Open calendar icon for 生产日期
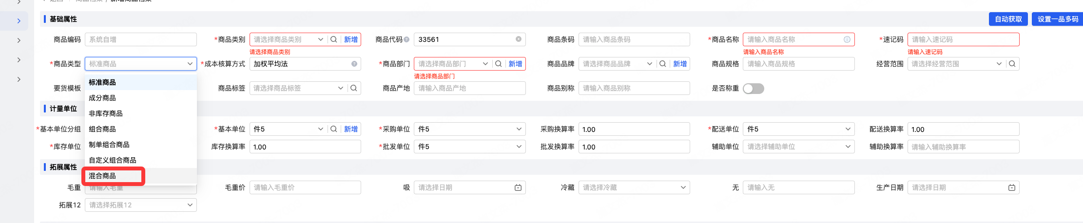 [1012, 187]
